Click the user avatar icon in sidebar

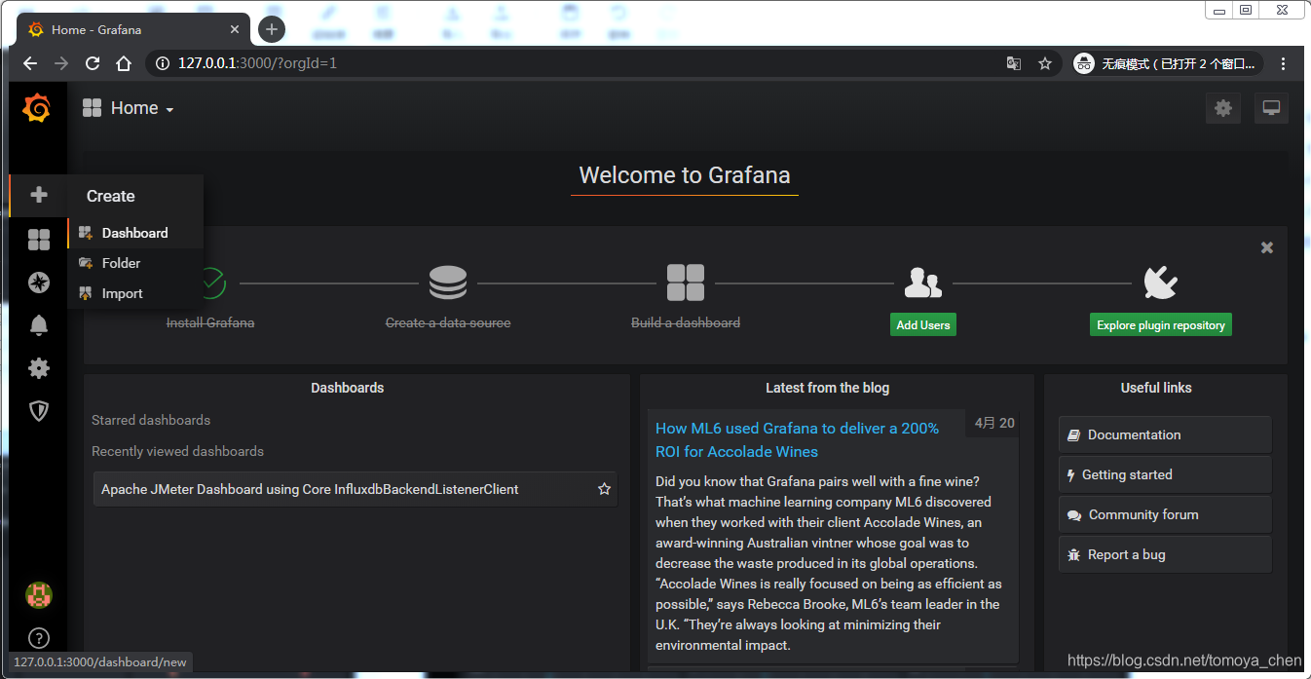pos(39,595)
